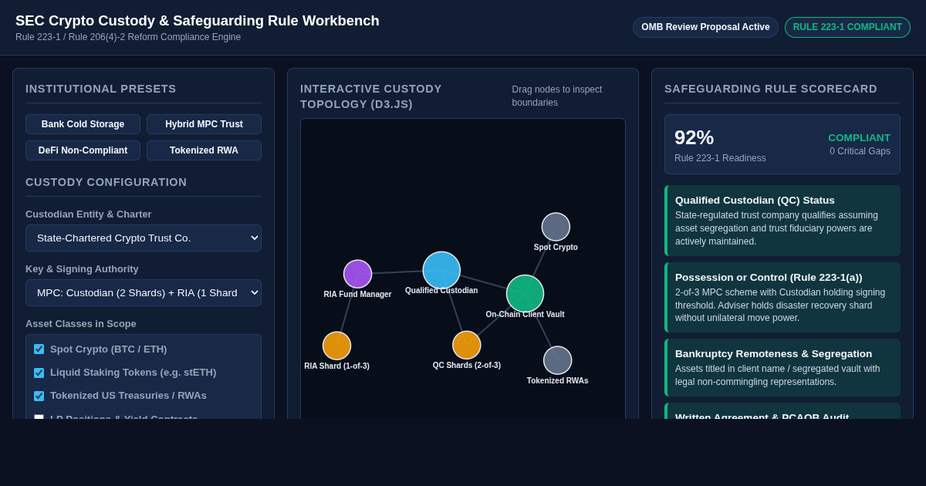Select the QC Shards (2-of-3) orange node
Screen dimensions: 926x486
[x=466, y=345]
